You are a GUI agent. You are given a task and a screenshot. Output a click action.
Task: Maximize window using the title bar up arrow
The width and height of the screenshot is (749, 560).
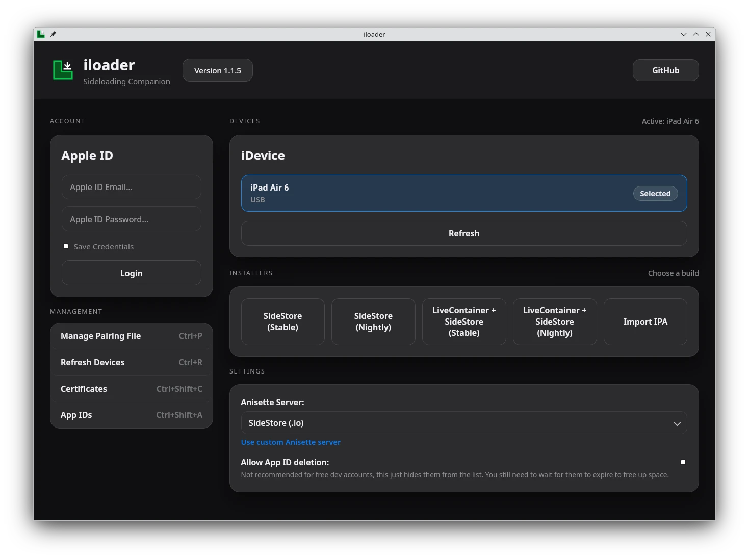(696, 34)
